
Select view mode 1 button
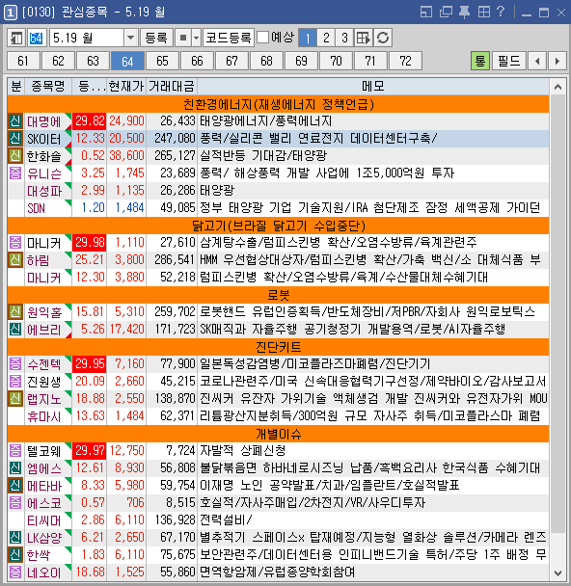point(308,38)
